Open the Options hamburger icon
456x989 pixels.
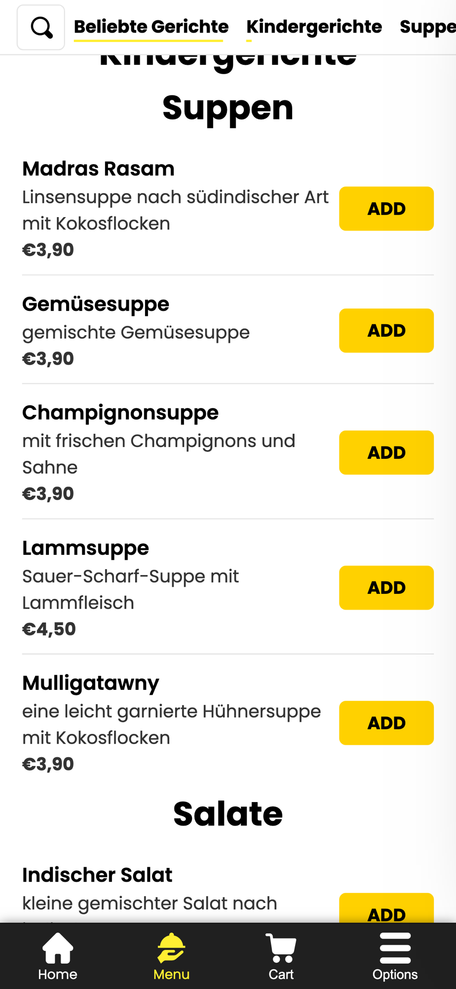(x=395, y=956)
